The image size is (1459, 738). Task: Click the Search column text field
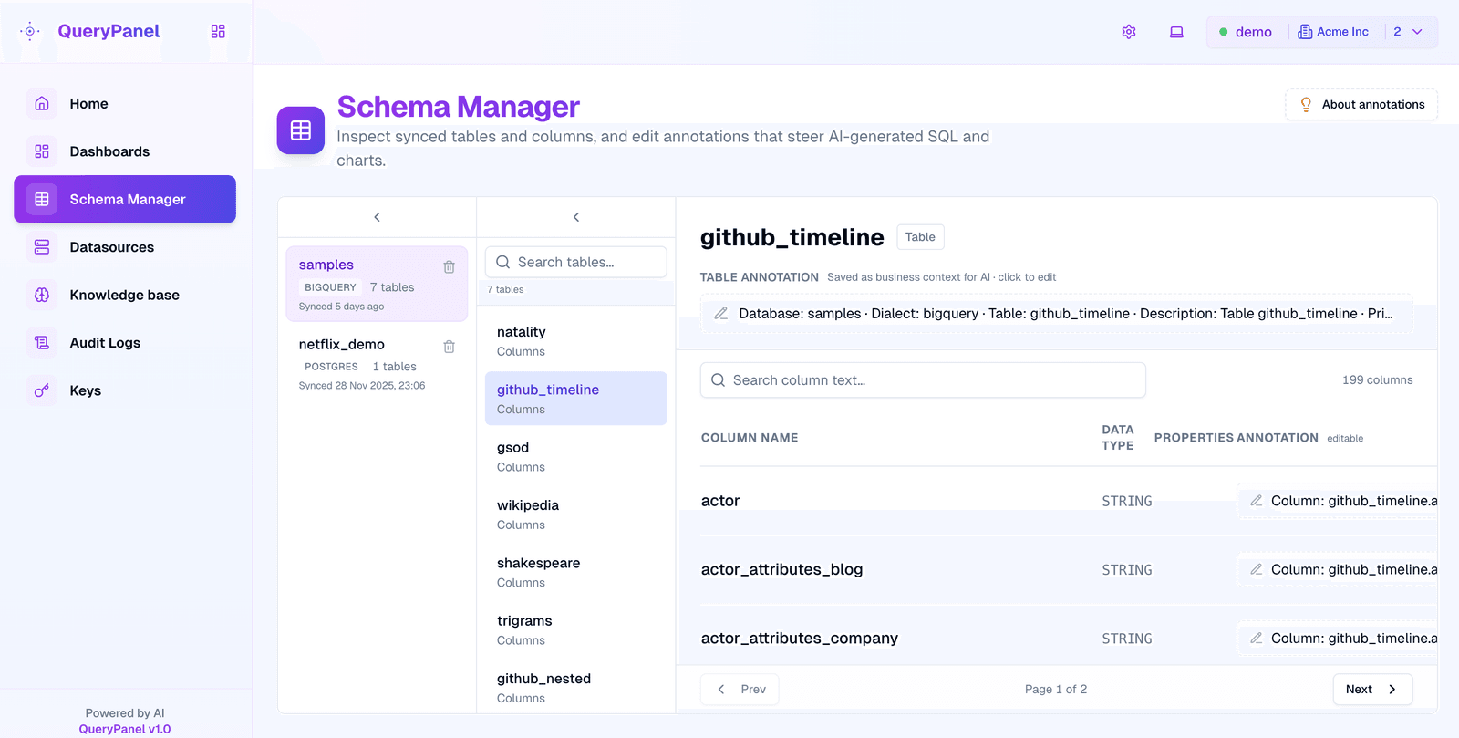[923, 380]
